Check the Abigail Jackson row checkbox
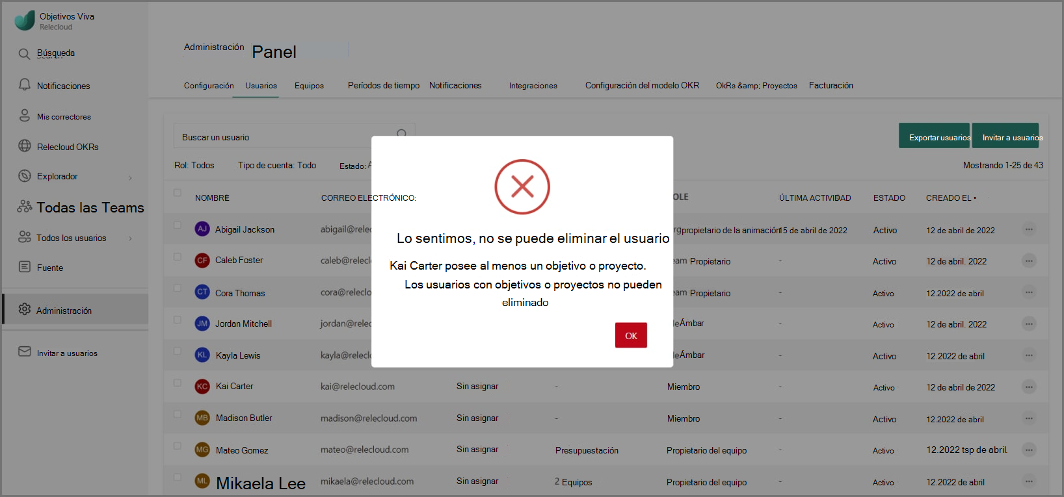 [x=177, y=225]
